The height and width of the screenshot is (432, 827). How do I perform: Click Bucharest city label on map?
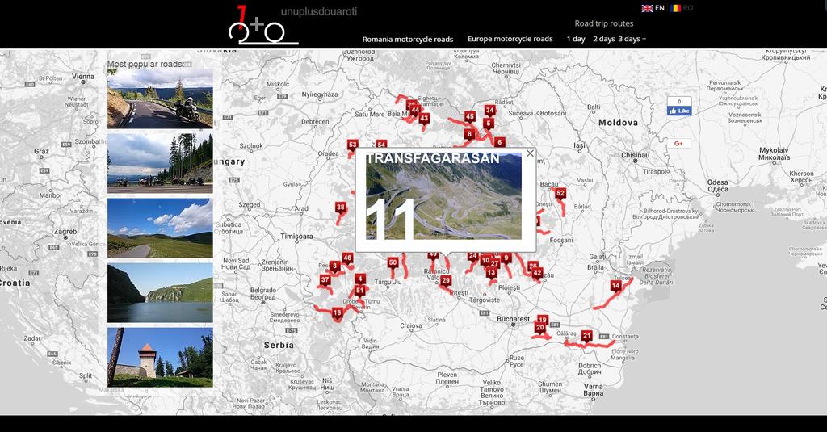(513, 319)
